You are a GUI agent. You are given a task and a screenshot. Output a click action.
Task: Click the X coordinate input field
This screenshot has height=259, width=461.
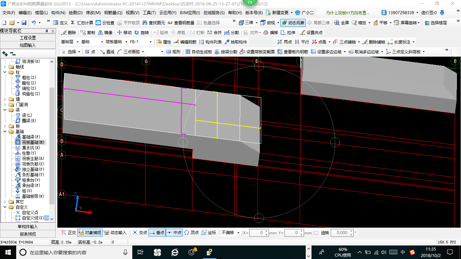(x=259, y=233)
